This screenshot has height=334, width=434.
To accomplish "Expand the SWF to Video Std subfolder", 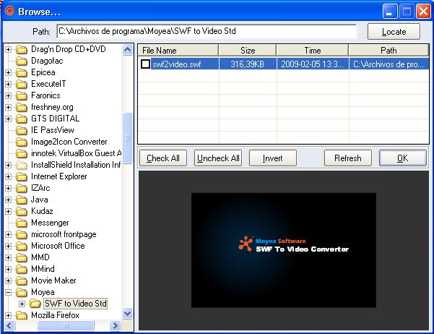I will 22,304.
